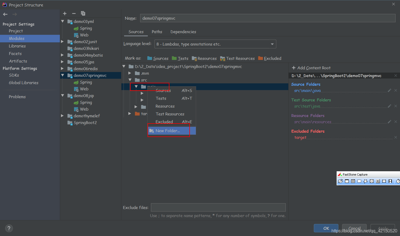Click the module Name input field

pos(268,18)
